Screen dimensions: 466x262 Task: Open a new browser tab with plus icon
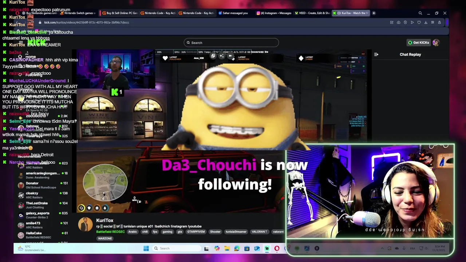[374, 13]
